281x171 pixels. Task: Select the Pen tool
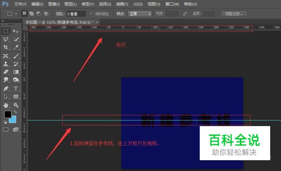tap(6, 89)
